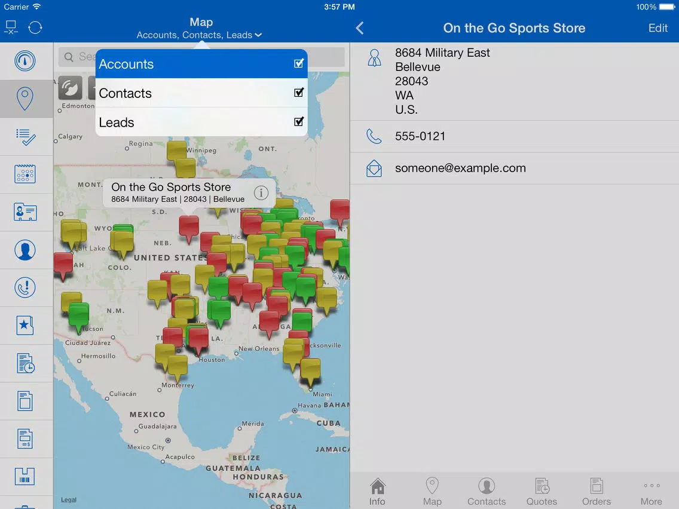Tap the search magnifier icon

coord(69,57)
